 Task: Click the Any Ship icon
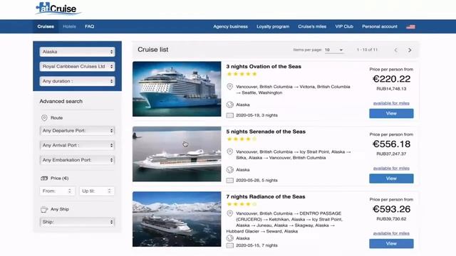click(x=44, y=209)
